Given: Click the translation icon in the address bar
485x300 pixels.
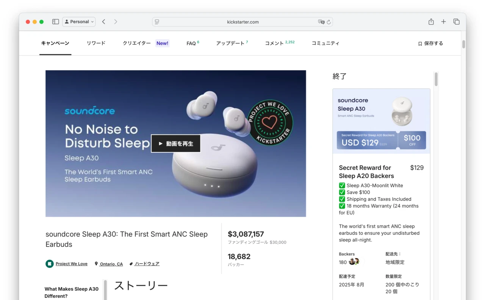Looking at the screenshot, I should tap(322, 22).
